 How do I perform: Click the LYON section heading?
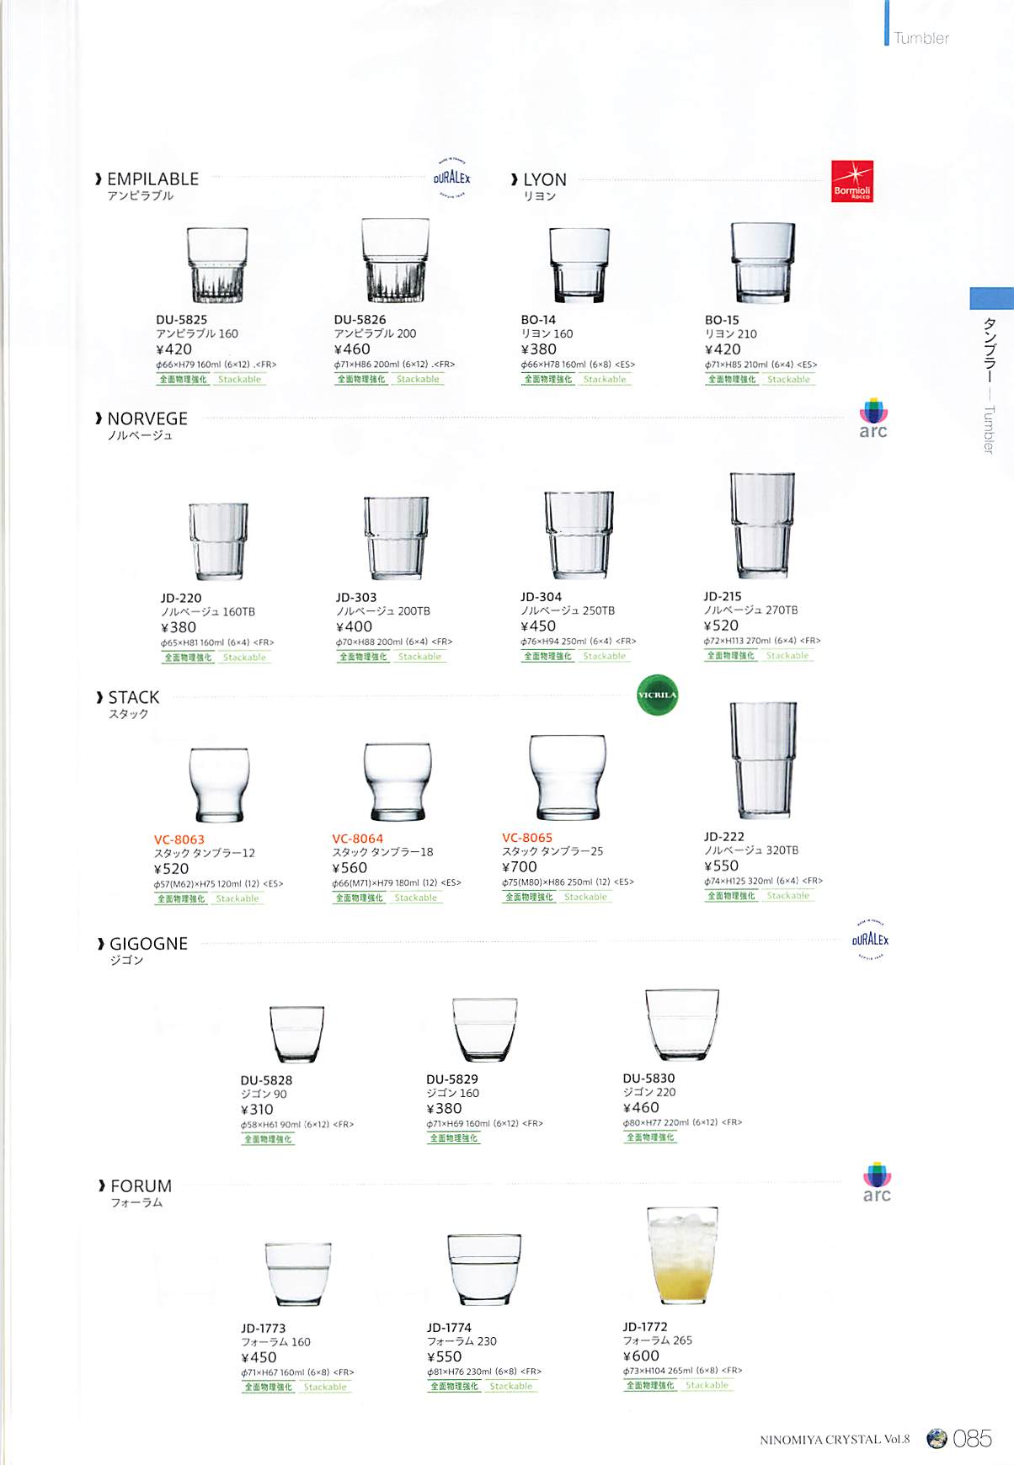[544, 179]
